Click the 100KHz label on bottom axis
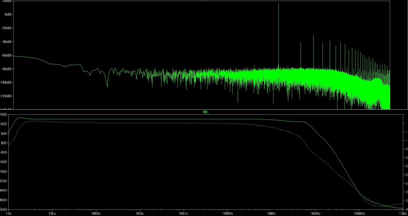Image resolution: width=408 pixels, height=216 pixels. pos(227,213)
